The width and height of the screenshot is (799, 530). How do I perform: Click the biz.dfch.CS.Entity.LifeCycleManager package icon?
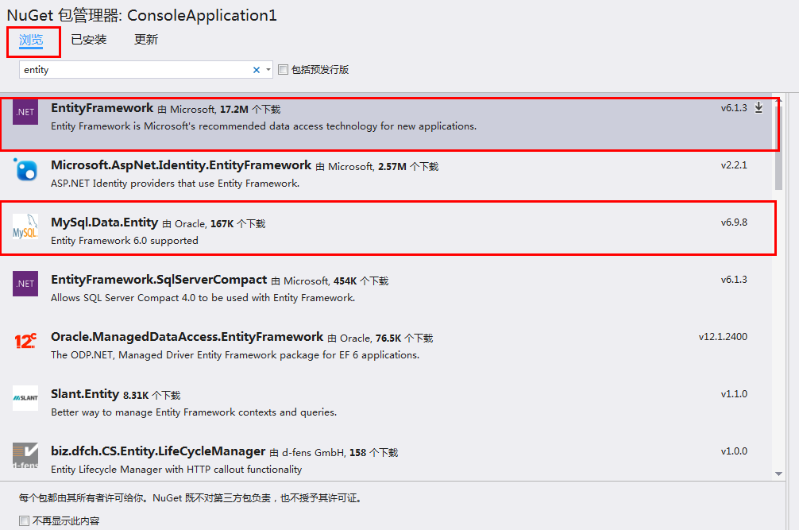pyautogui.click(x=25, y=455)
